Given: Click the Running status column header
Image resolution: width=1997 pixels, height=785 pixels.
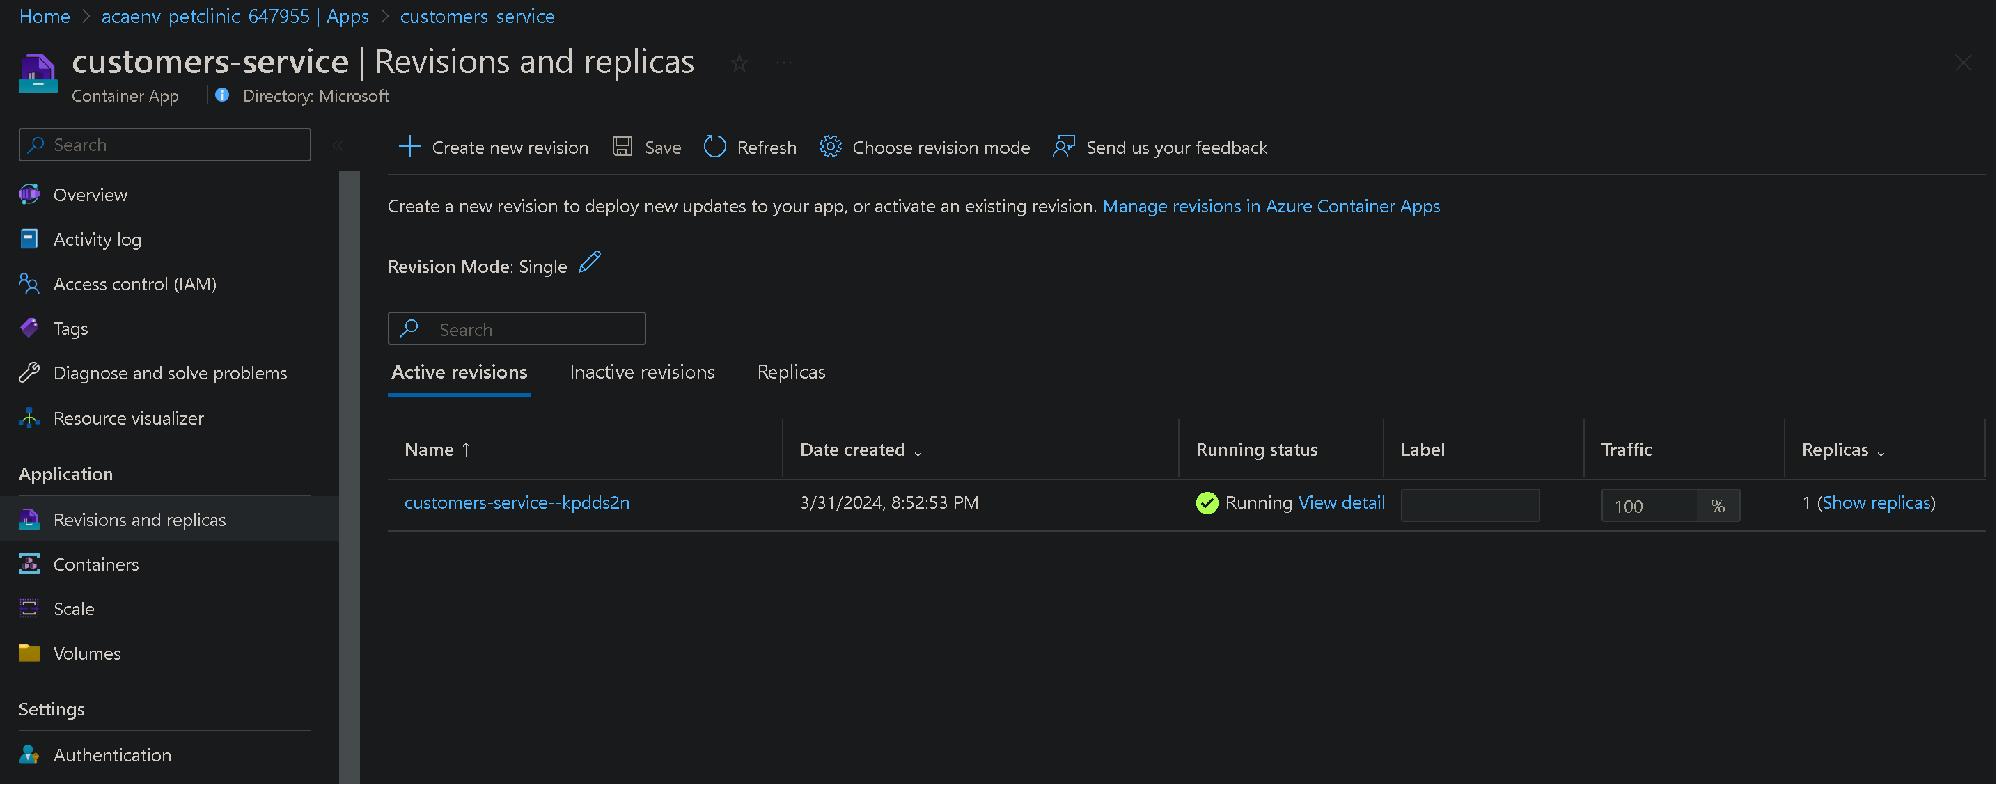Looking at the screenshot, I should pos(1257,450).
